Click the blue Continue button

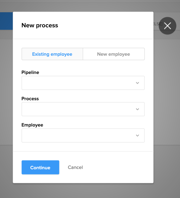(x=40, y=167)
